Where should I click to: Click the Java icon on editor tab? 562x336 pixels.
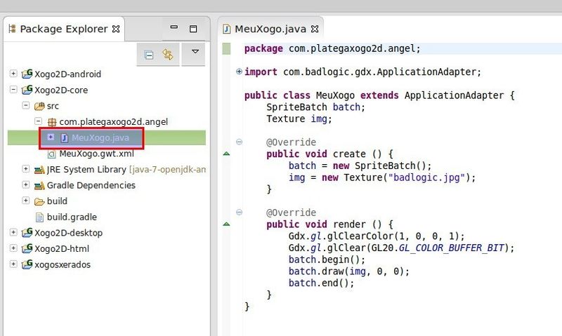coord(226,29)
